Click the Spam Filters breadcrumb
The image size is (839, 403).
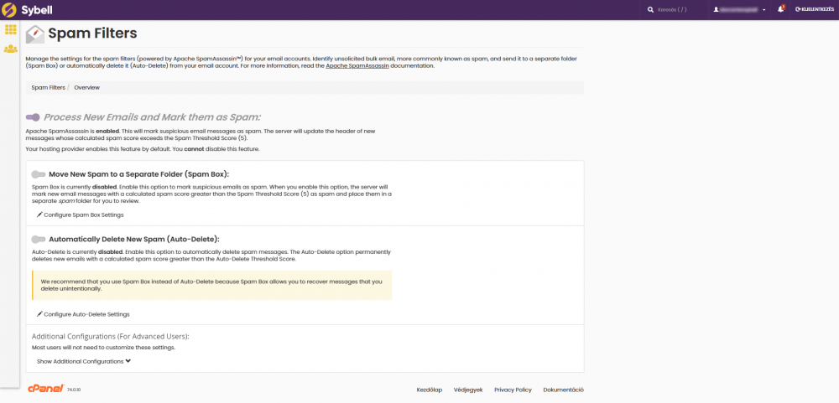(48, 87)
